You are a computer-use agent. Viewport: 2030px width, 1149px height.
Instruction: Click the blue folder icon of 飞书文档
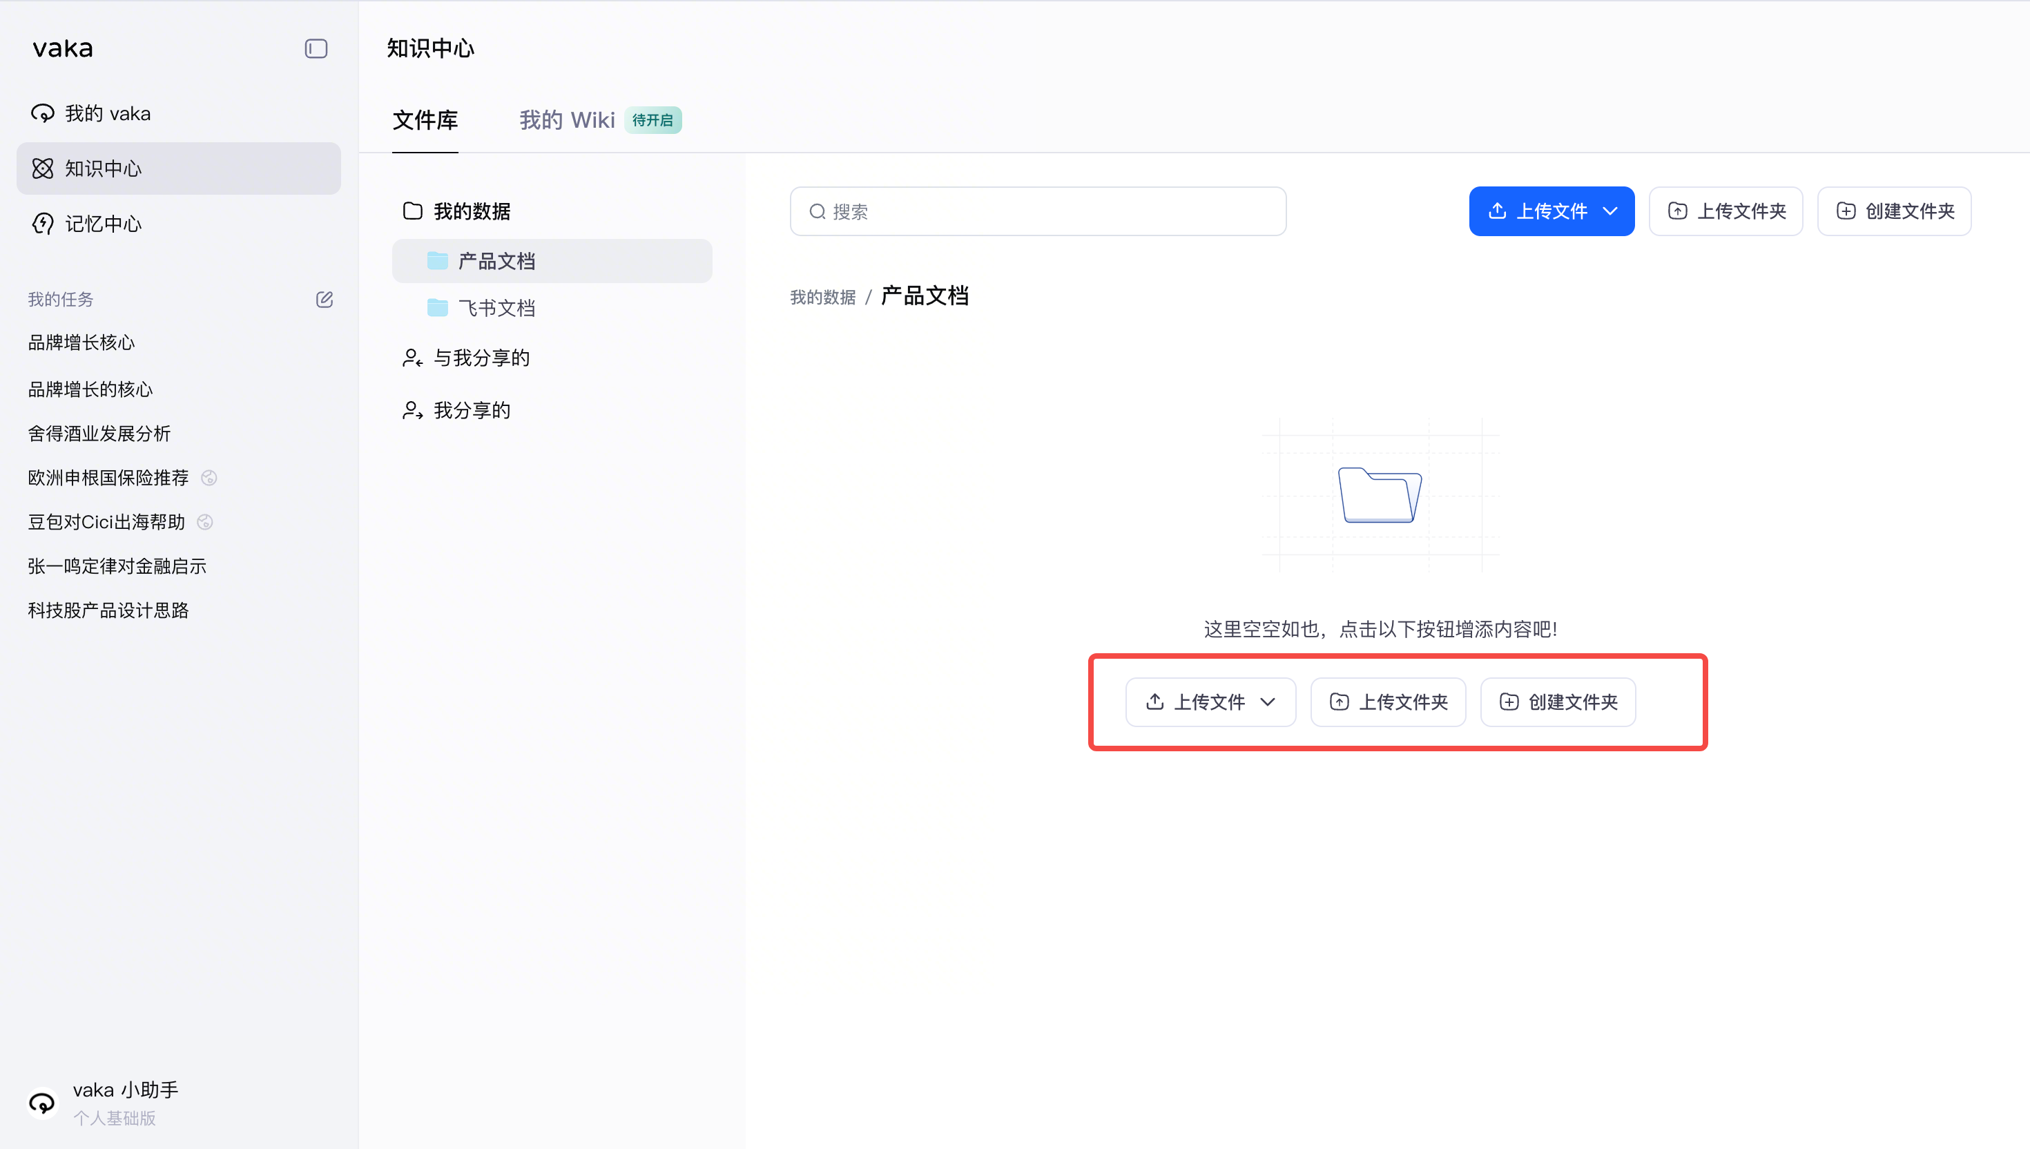coord(438,308)
